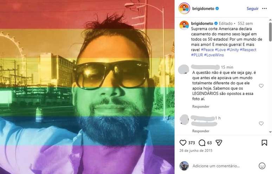The height and width of the screenshot is (174, 272).
Task: Click Seguir to follow brigidoneto
Action: [x=252, y=9]
